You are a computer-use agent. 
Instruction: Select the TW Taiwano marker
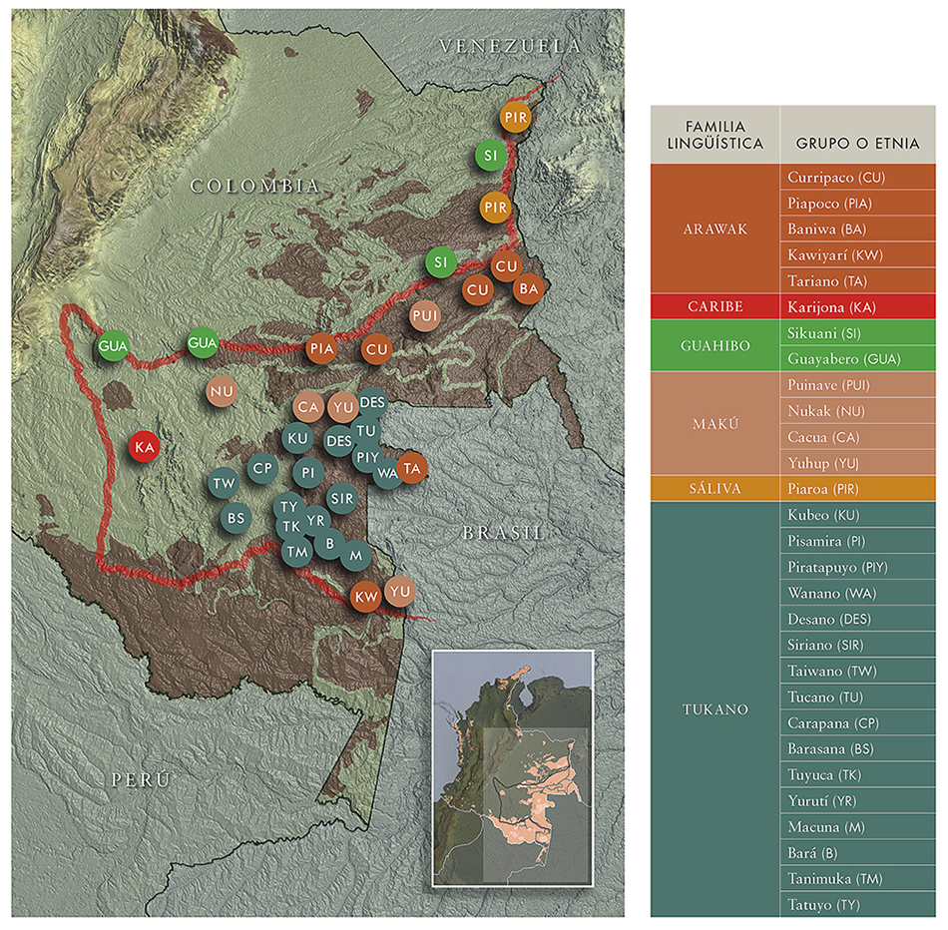224,483
